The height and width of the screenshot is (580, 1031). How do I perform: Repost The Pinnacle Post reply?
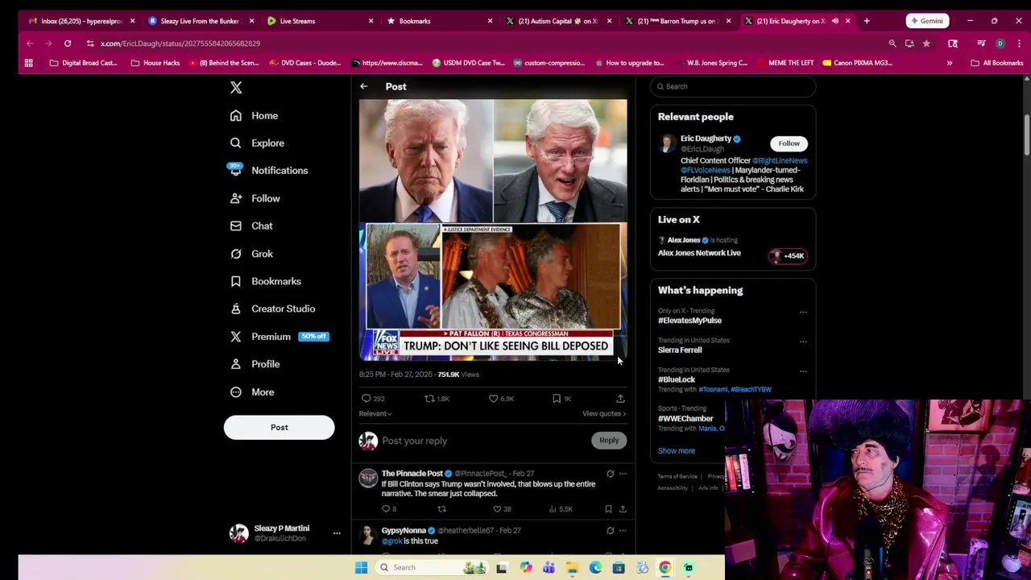[x=441, y=509]
